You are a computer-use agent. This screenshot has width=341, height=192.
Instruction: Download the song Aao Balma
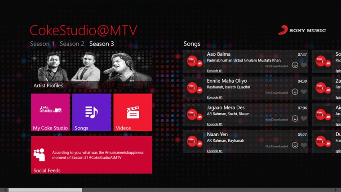tap(295, 65)
